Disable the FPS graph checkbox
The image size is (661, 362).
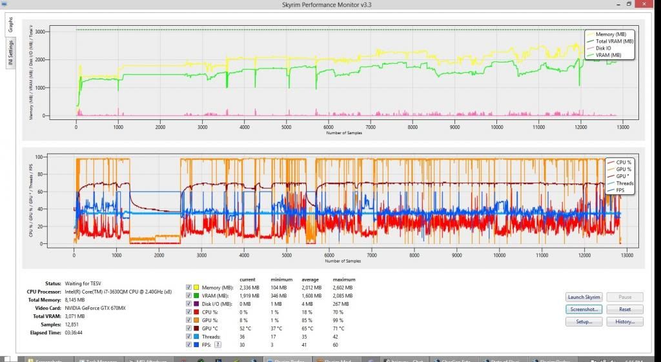point(189,345)
